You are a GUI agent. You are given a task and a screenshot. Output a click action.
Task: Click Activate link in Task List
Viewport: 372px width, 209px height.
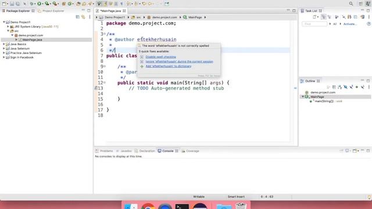click(x=350, y=24)
